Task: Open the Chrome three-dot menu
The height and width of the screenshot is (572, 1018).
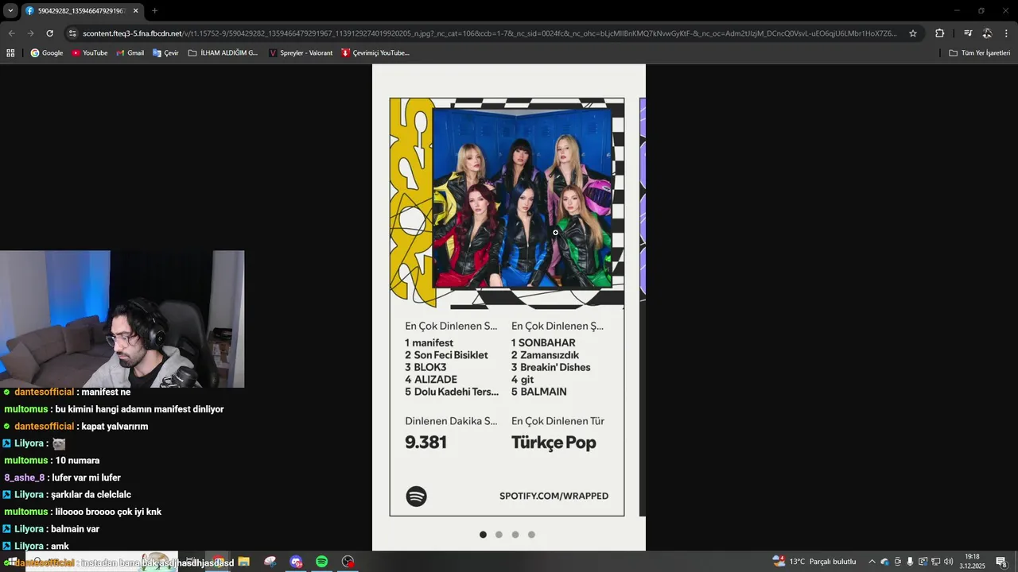Action: point(1006,33)
